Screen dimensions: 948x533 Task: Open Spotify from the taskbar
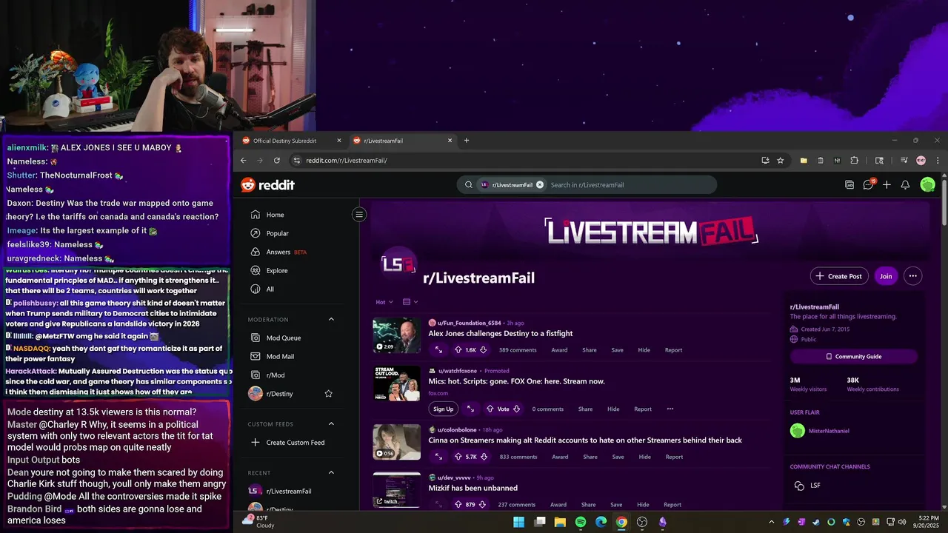pyautogui.click(x=581, y=522)
